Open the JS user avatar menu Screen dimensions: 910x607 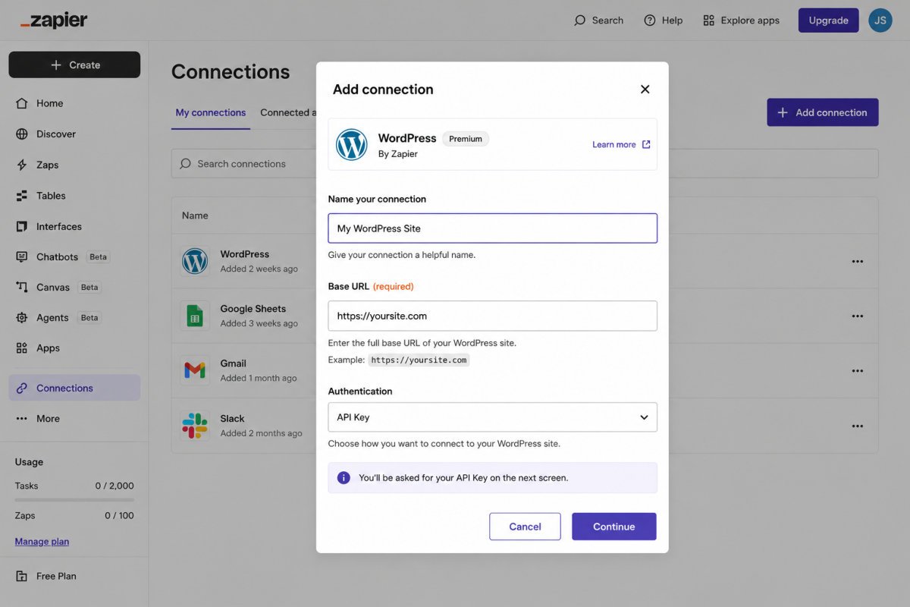(880, 20)
